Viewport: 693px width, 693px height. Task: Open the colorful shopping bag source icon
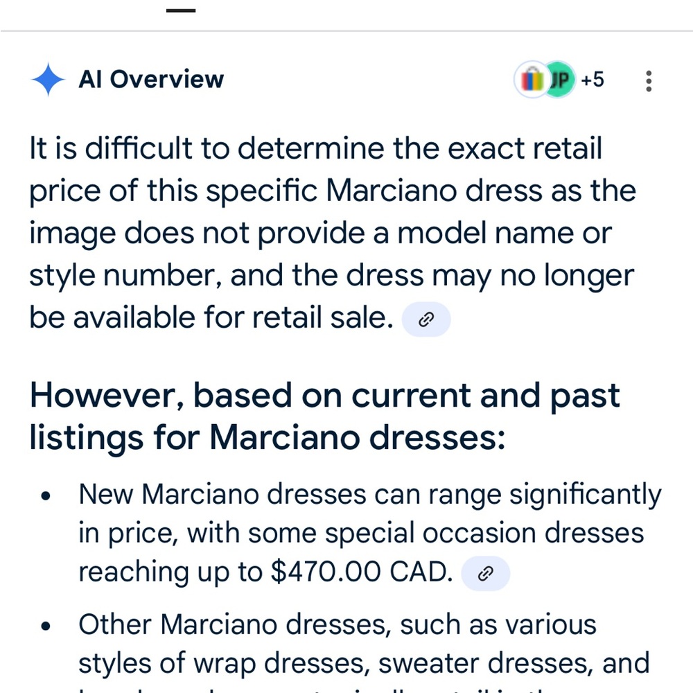point(532,80)
